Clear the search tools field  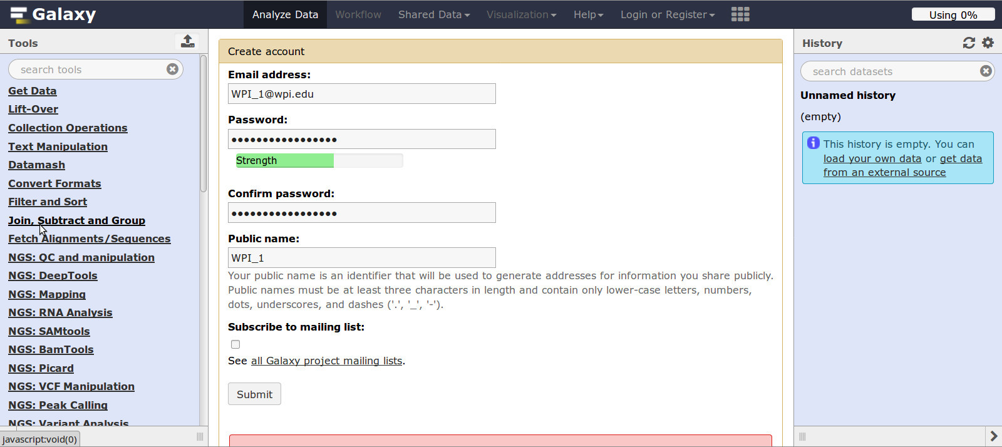pos(172,69)
